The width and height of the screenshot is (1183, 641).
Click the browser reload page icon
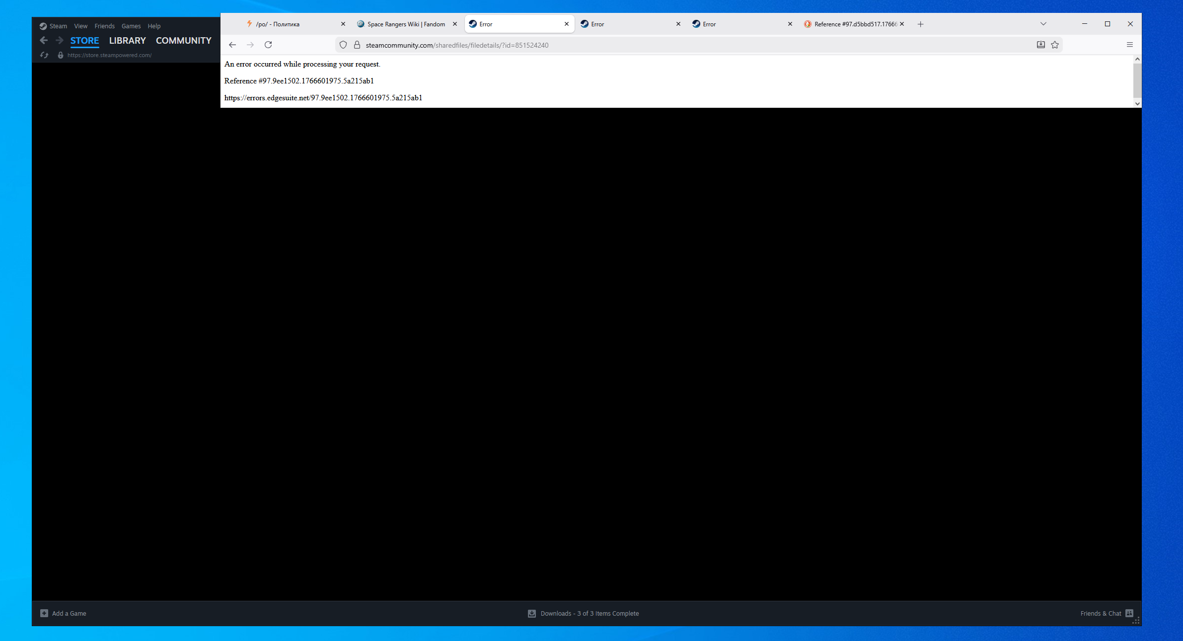tap(268, 45)
